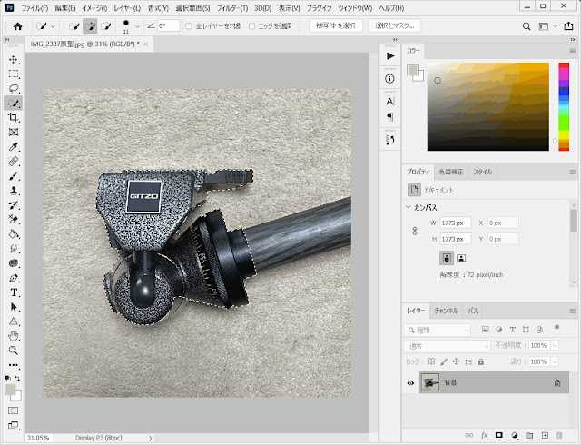Select the Move tool
This screenshot has height=445, width=581.
[14, 60]
